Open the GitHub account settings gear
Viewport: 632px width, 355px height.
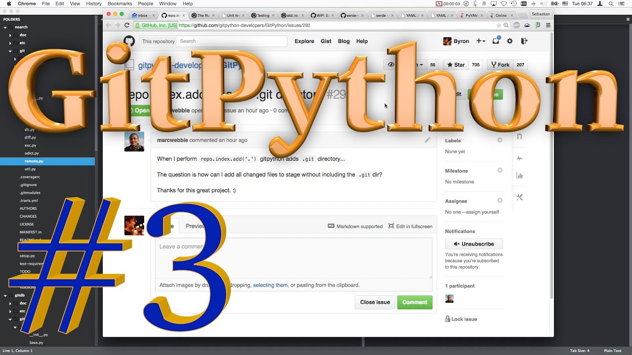pyautogui.click(x=510, y=41)
